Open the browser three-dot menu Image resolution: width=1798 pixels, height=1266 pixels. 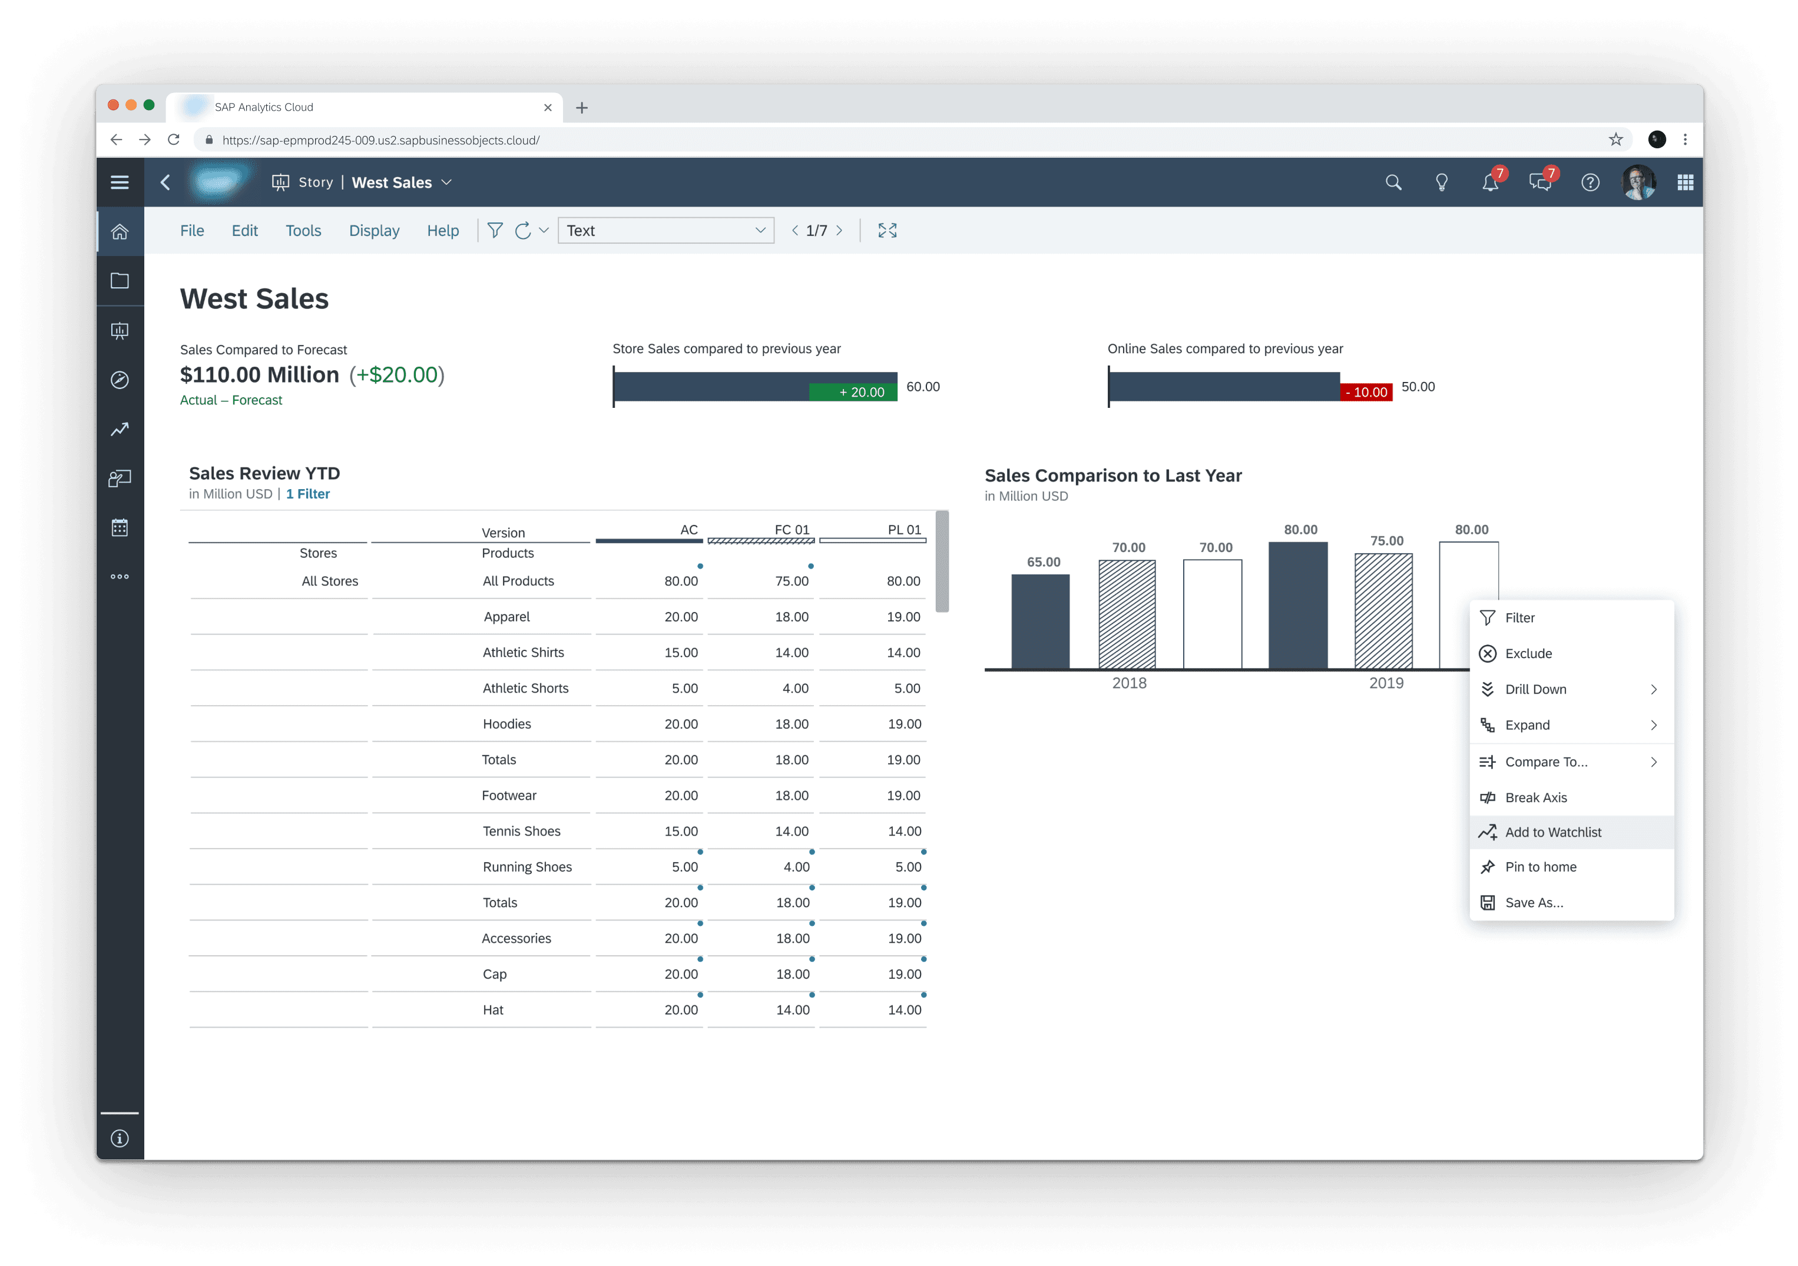point(1686,139)
